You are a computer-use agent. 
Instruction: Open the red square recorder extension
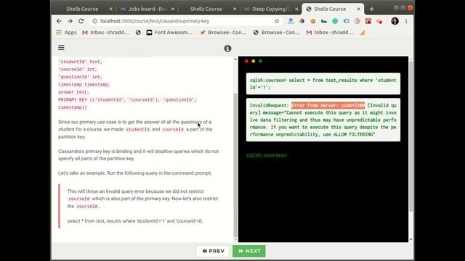coord(368,21)
